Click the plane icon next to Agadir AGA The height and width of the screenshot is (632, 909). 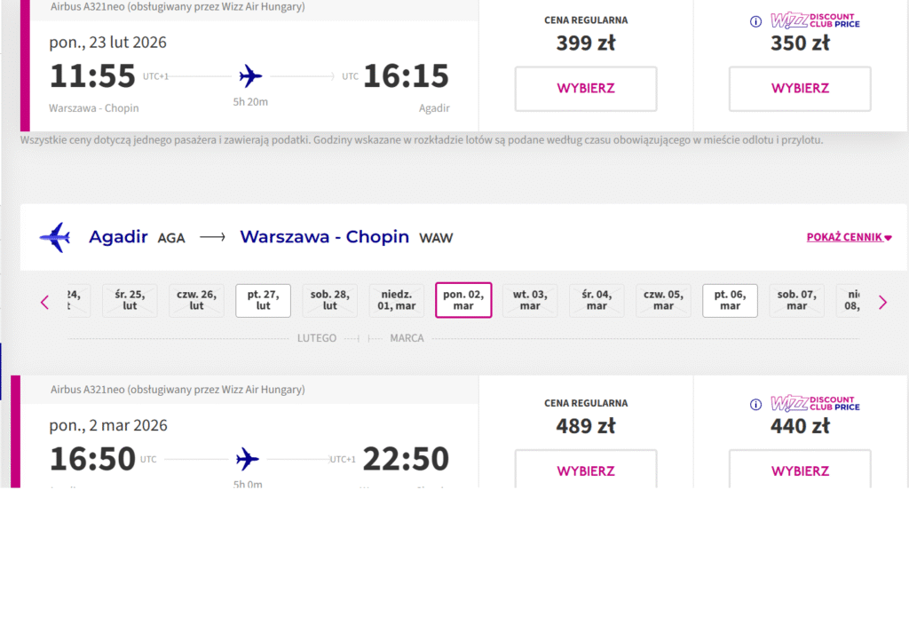tap(55, 237)
